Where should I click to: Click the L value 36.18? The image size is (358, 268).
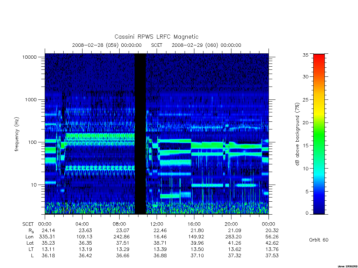[48, 255]
